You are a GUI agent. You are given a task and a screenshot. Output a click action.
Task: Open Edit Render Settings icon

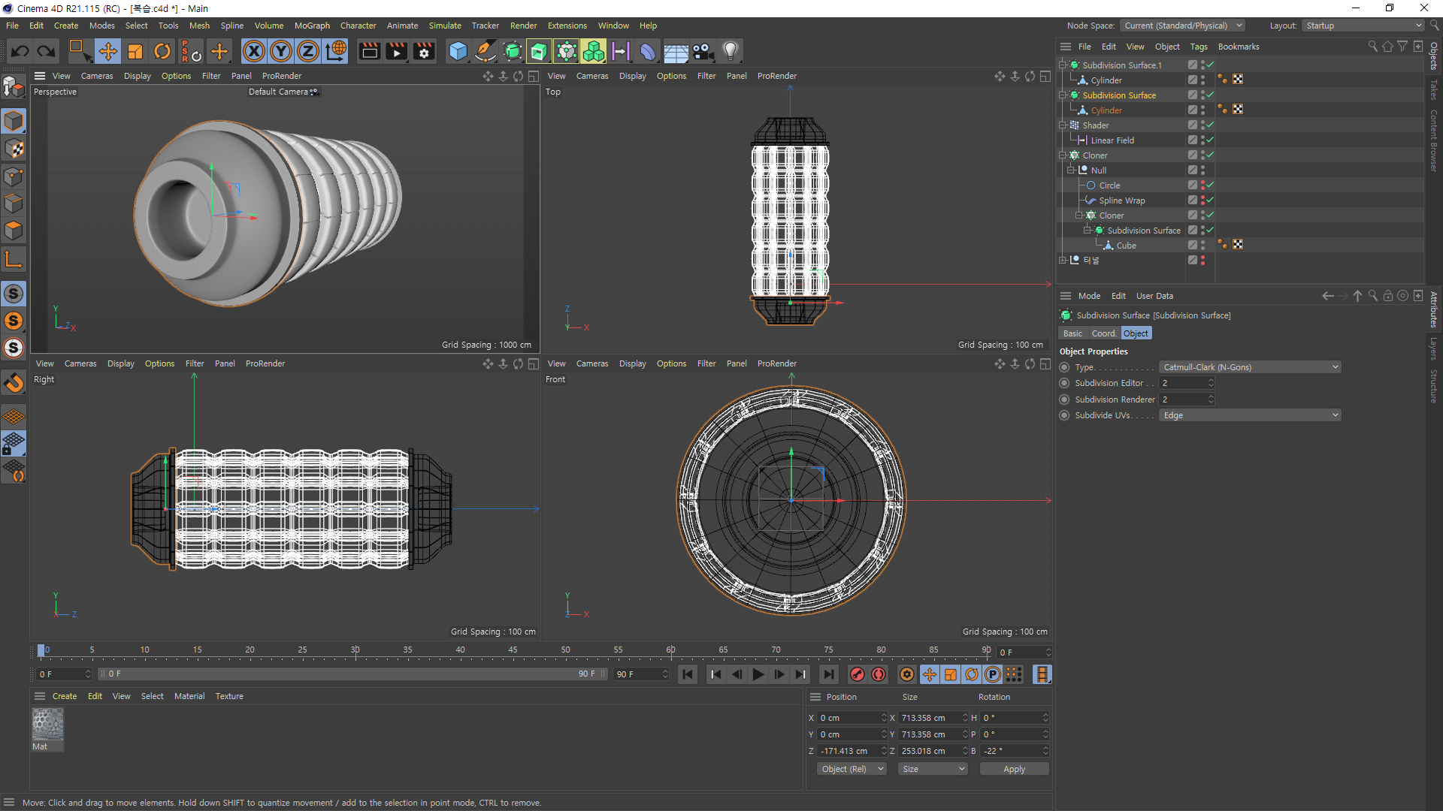point(424,51)
